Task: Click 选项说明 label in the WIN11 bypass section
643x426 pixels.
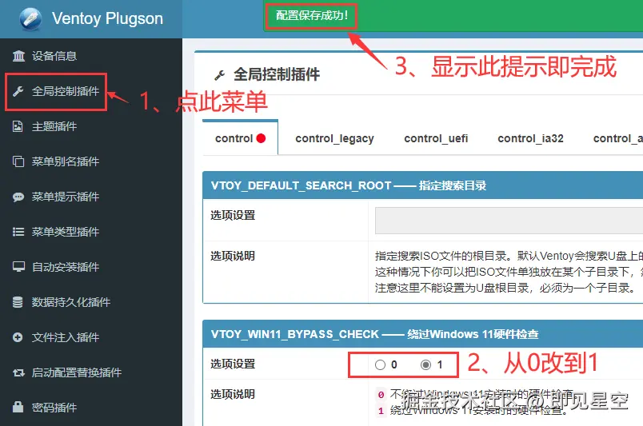Action: click(x=233, y=394)
